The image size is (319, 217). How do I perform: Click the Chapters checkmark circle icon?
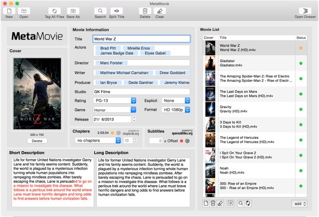tap(119, 133)
